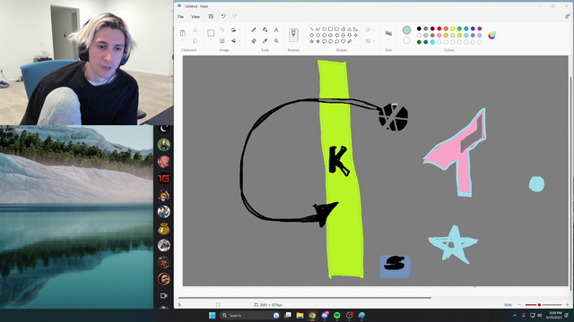The image size is (574, 322).
Task: Select the Pencil tool
Action: click(x=254, y=30)
